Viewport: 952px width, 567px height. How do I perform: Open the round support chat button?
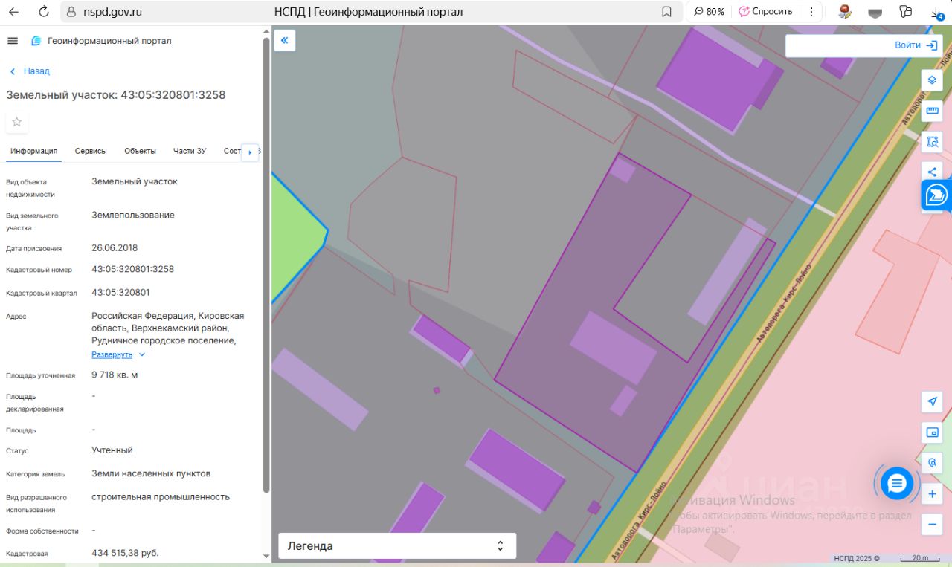pyautogui.click(x=897, y=483)
